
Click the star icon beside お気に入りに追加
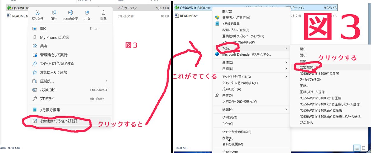[x=35, y=72]
